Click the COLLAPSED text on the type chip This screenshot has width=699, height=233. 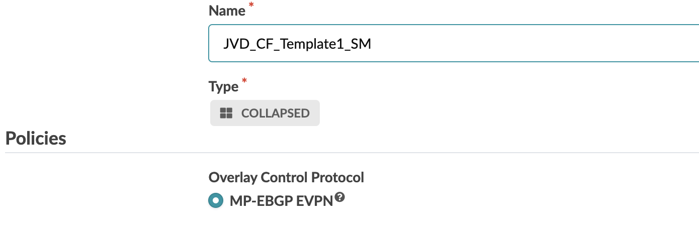[275, 113]
